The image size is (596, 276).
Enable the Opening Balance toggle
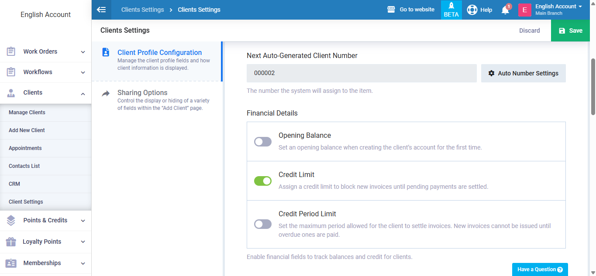click(263, 142)
